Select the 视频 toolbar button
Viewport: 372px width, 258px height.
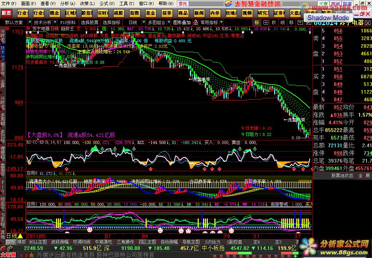(247, 13)
